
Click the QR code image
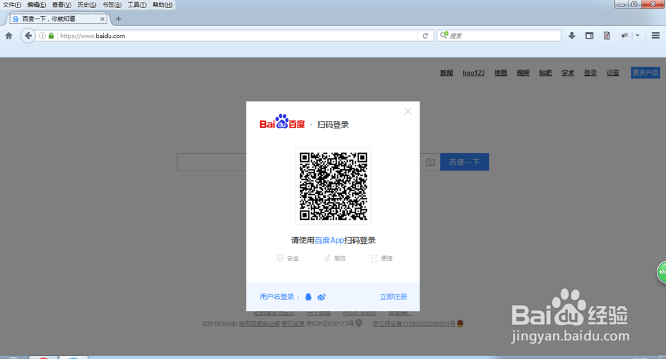(x=333, y=186)
